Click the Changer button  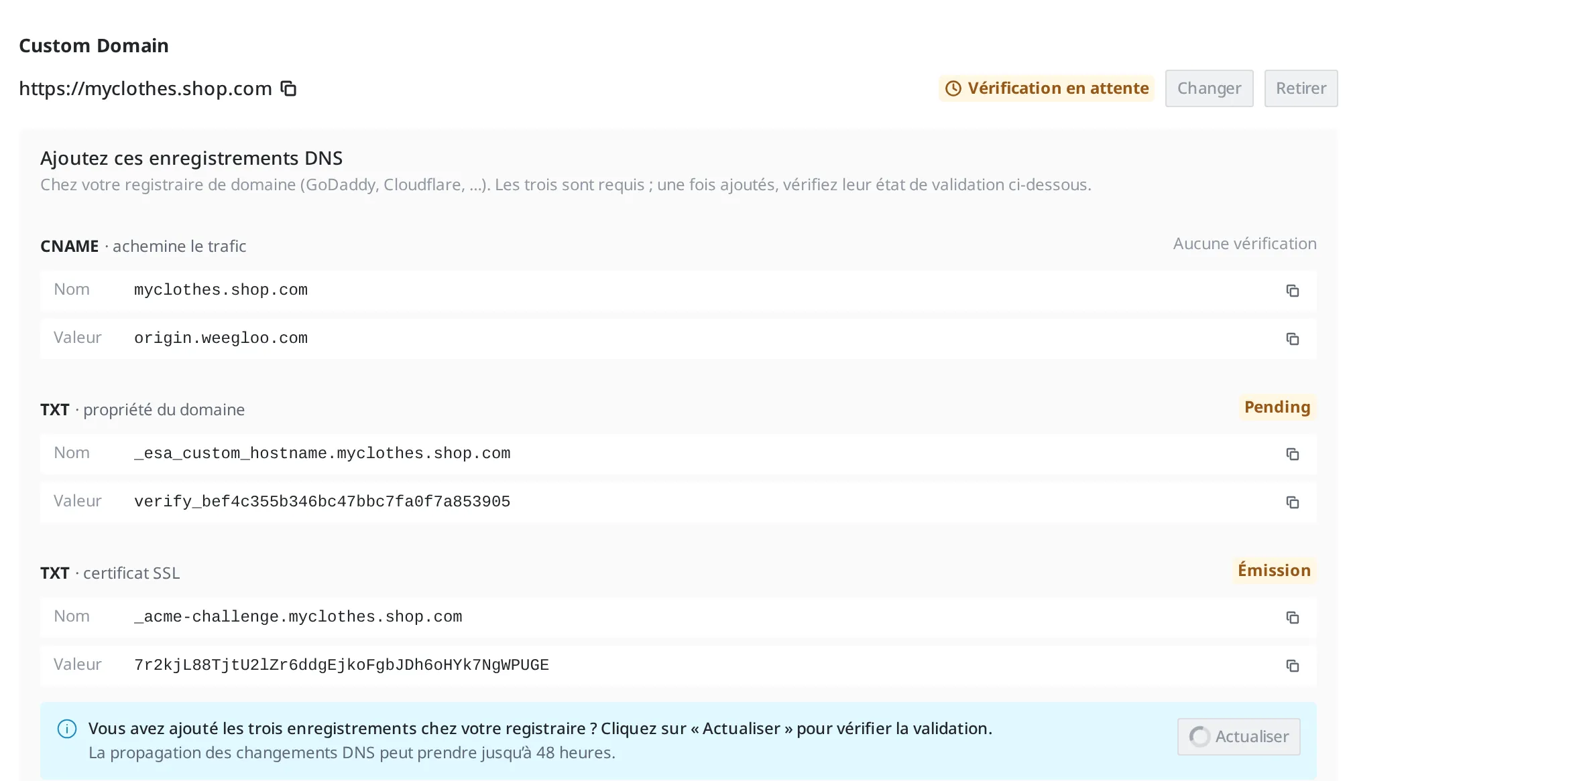pos(1209,88)
